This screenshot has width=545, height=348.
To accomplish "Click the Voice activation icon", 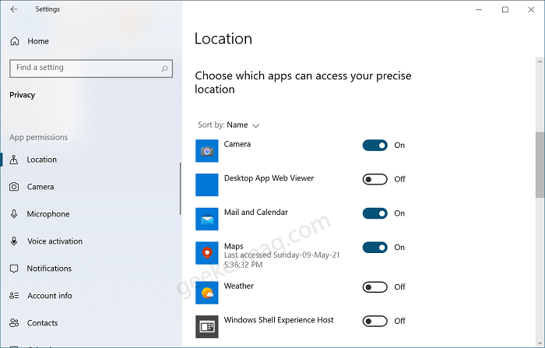I will click(14, 241).
